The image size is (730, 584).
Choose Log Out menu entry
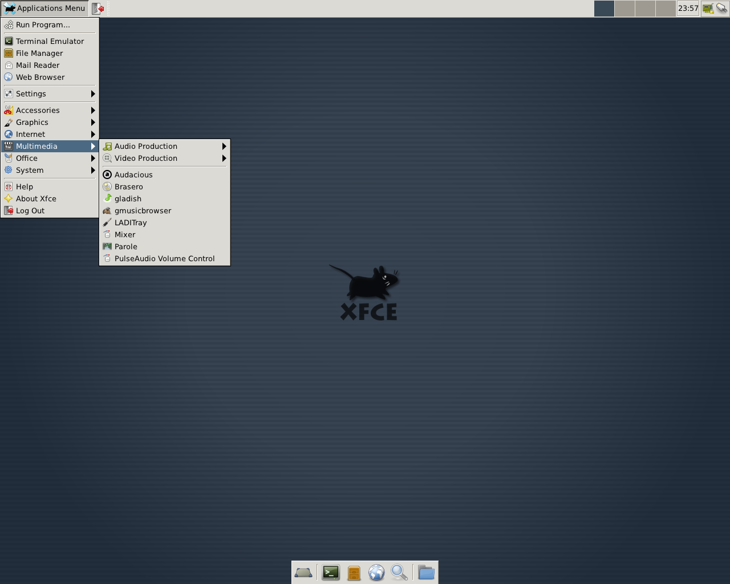pos(50,210)
